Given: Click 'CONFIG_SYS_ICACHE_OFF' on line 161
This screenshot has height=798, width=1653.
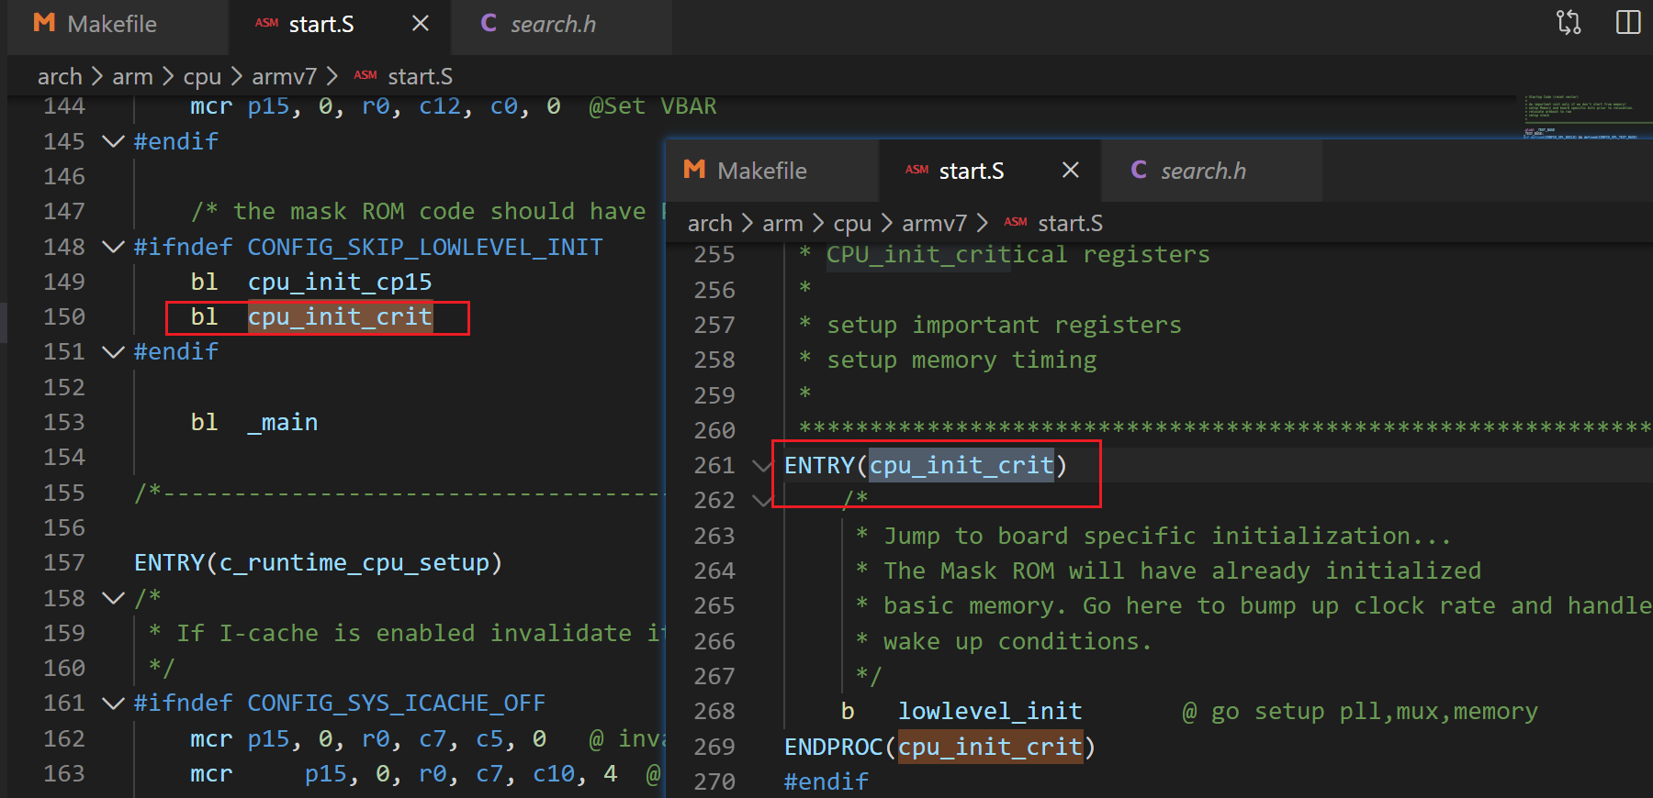Looking at the screenshot, I should pyautogui.click(x=397, y=704).
